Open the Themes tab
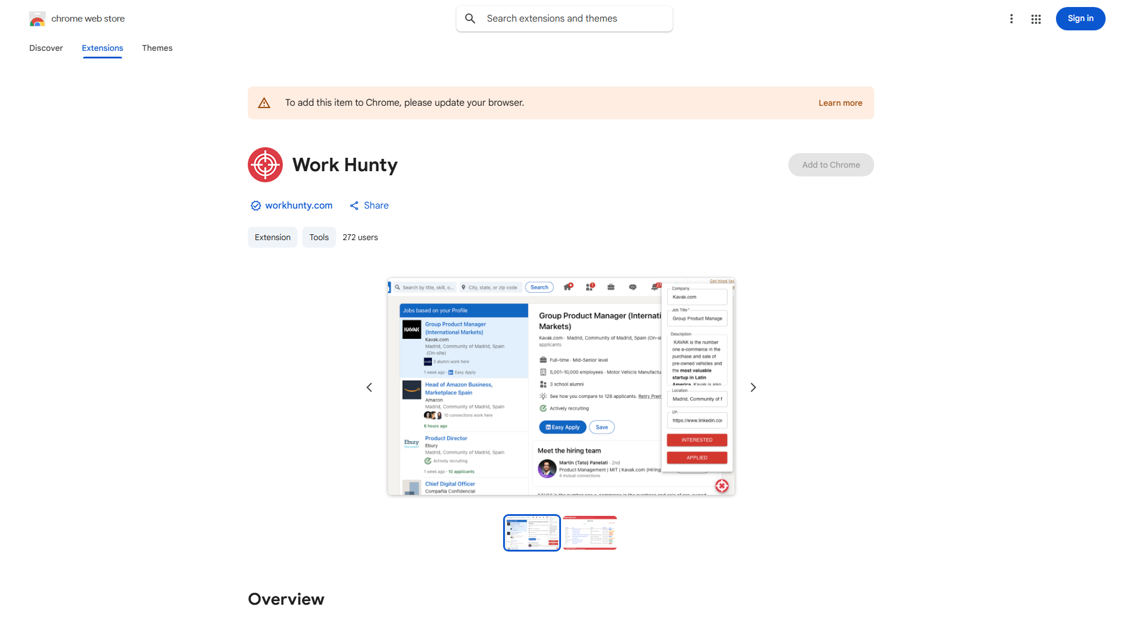The height and width of the screenshot is (631, 1122). (157, 48)
